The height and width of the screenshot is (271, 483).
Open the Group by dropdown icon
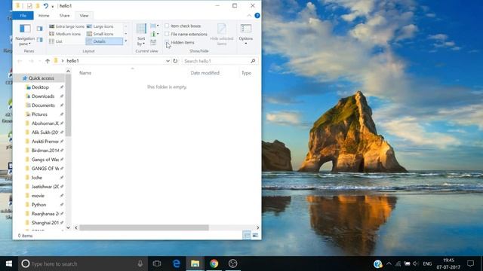[x=154, y=26]
